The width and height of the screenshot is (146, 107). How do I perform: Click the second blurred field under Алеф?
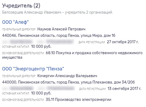tap(55, 42)
